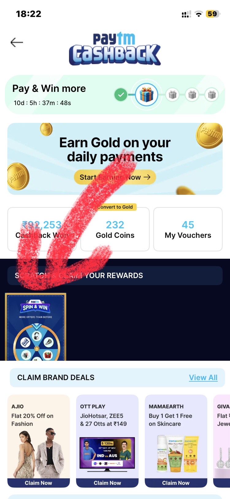Viewport: 230px width, 499px height.
Task: Tap the Paytm gold coin at banner top-right
Action: 210,135
